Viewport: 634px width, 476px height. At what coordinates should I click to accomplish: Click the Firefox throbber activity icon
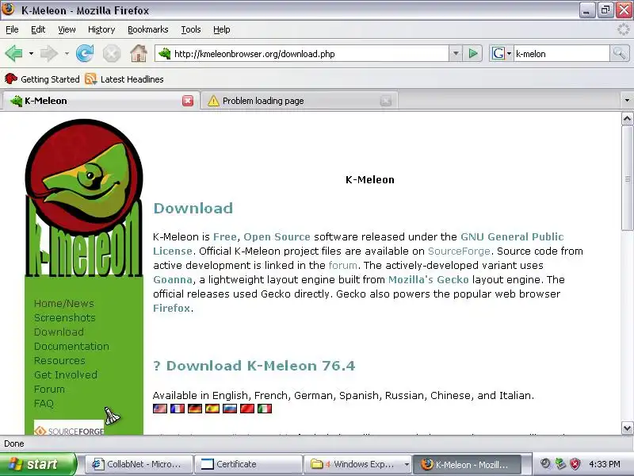click(624, 29)
